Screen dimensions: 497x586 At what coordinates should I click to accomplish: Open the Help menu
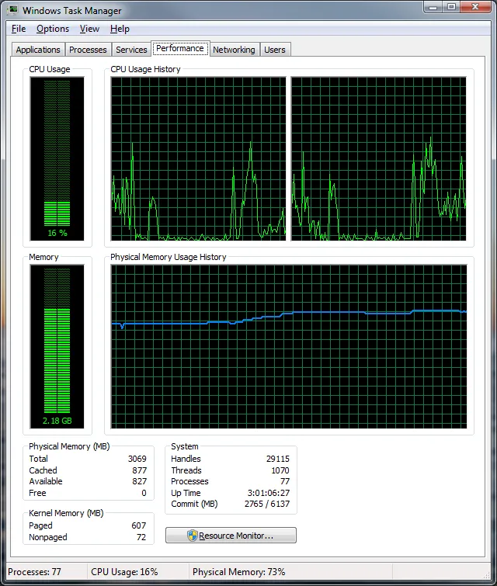[x=120, y=29]
